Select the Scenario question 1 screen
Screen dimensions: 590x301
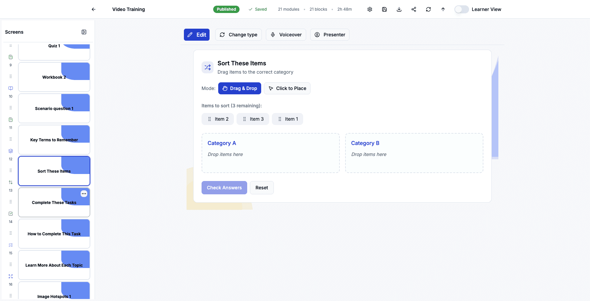pos(54,108)
